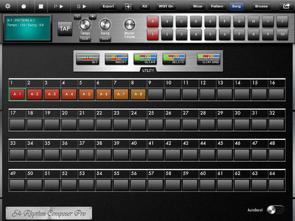Click the SET utility icon
Viewport: 295px width, 221px height.
pyautogui.click(x=88, y=59)
